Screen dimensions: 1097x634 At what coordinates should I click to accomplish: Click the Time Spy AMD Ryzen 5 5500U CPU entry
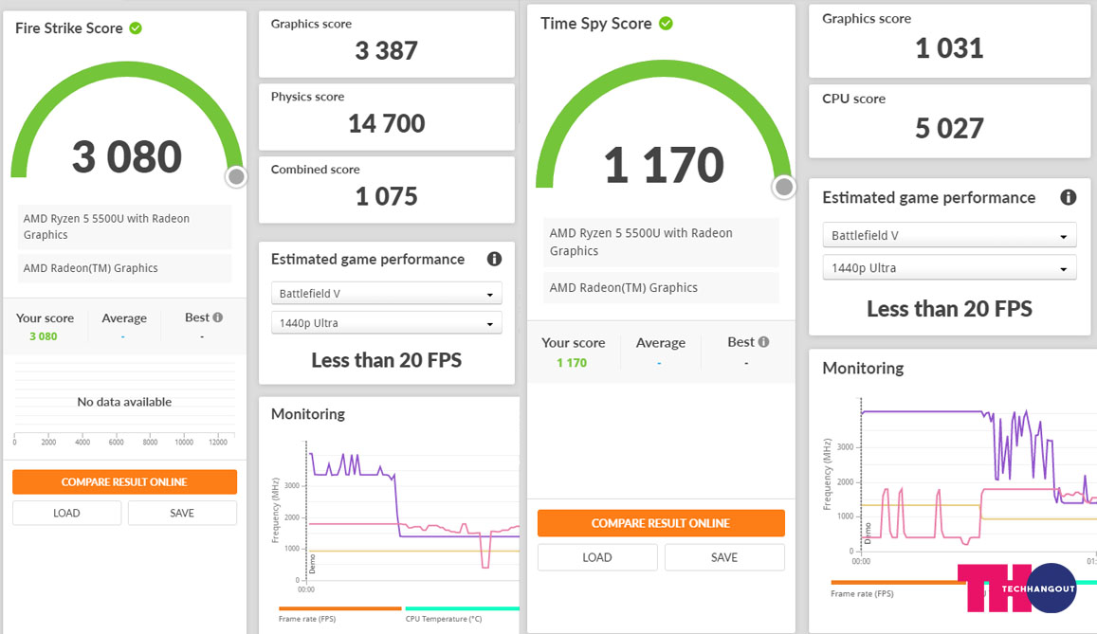[661, 242]
